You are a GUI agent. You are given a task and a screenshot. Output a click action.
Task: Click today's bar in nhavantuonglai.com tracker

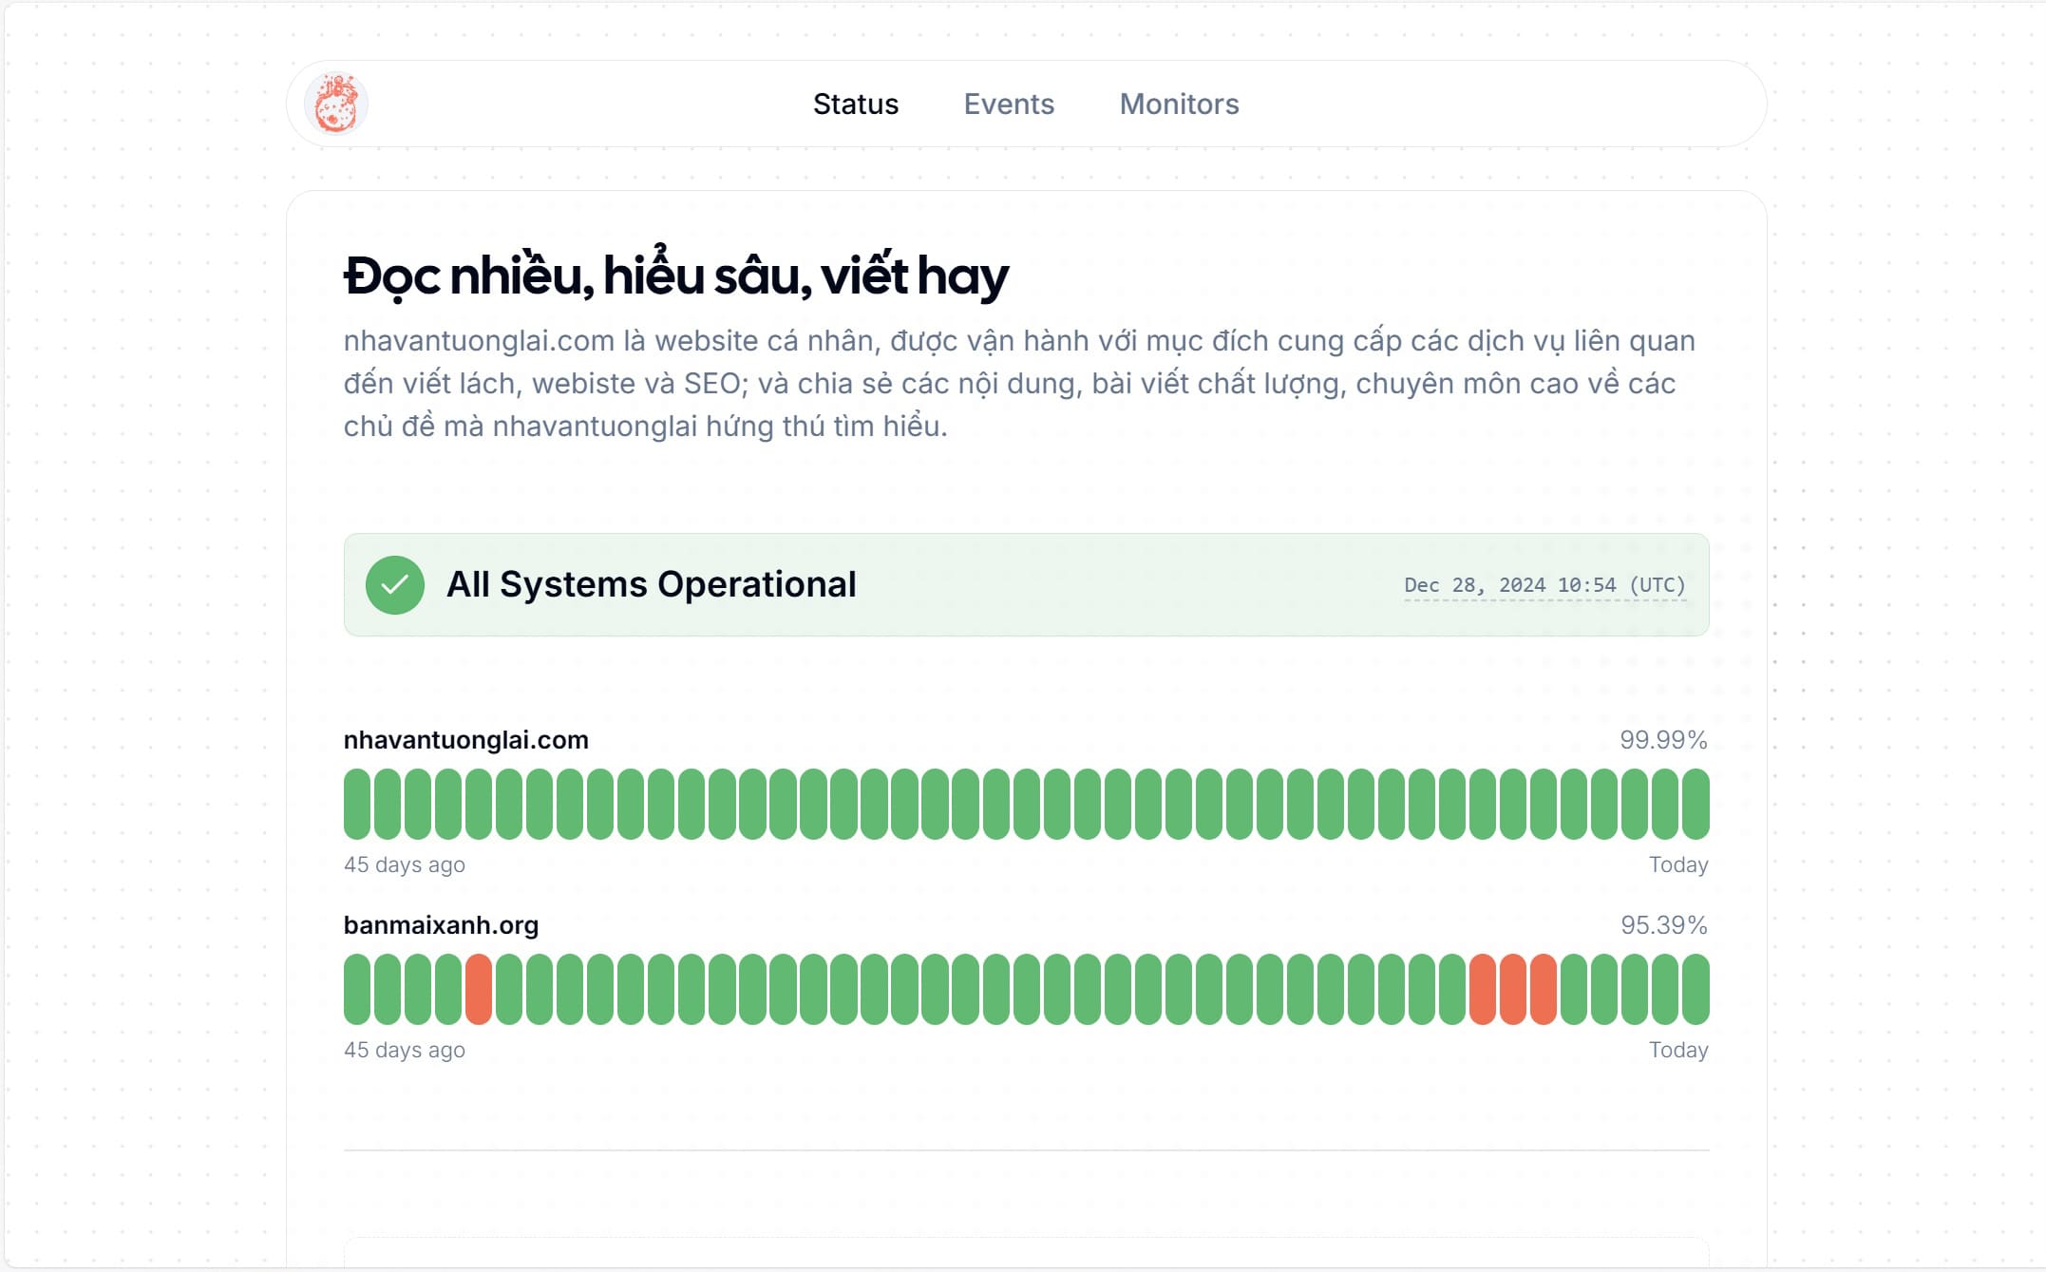[x=1696, y=804]
